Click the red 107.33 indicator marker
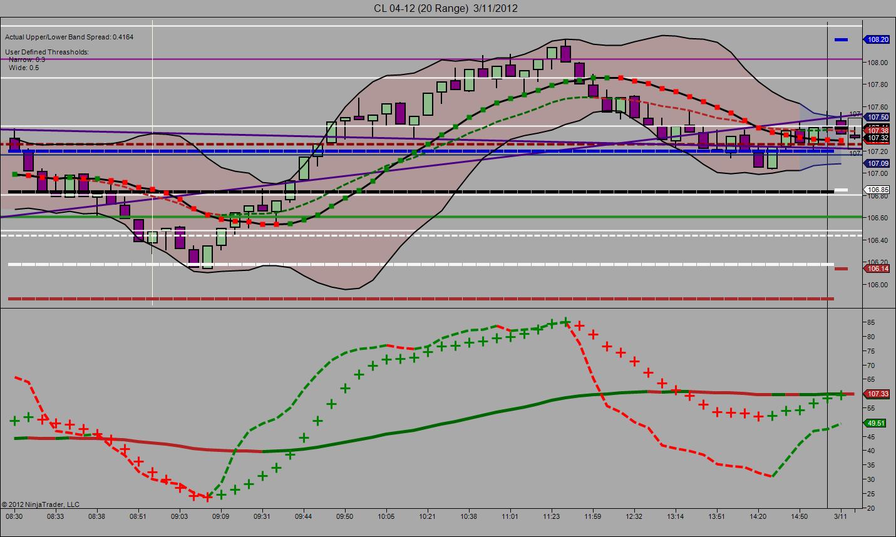Image resolution: width=896 pixels, height=537 pixels. pos(877,394)
